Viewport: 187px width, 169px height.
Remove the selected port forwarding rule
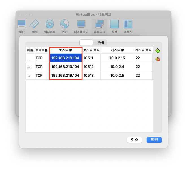[158, 59]
